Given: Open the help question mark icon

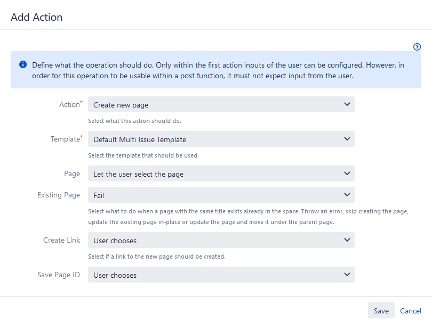Looking at the screenshot, I should pos(417,47).
